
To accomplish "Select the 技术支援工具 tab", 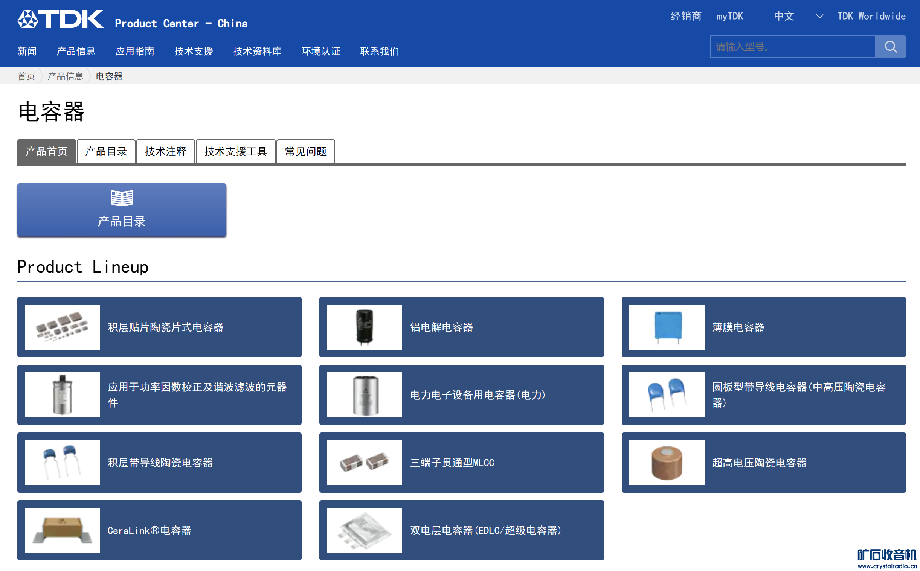I will [x=235, y=151].
